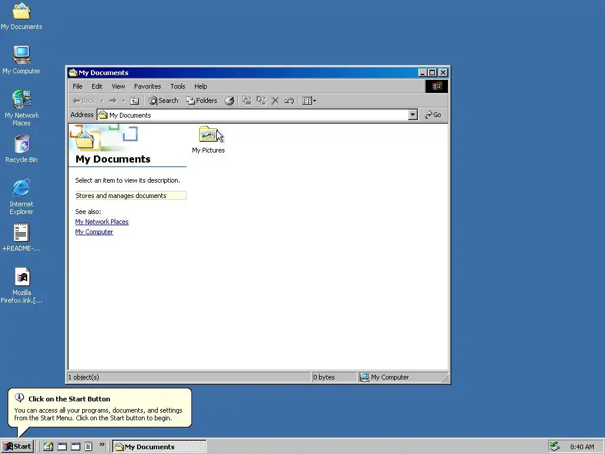Image resolution: width=605 pixels, height=454 pixels.
Task: Click the +README text file icon
Action: point(21,238)
